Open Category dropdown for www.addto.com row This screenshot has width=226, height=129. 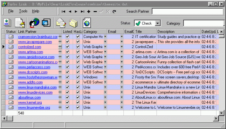(105, 82)
